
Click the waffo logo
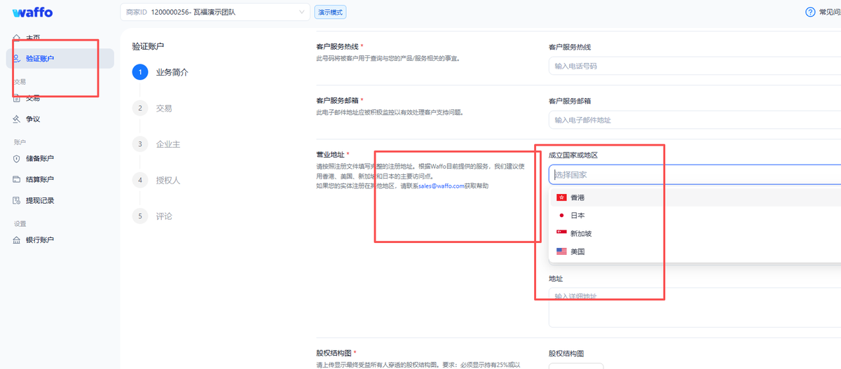coord(32,13)
